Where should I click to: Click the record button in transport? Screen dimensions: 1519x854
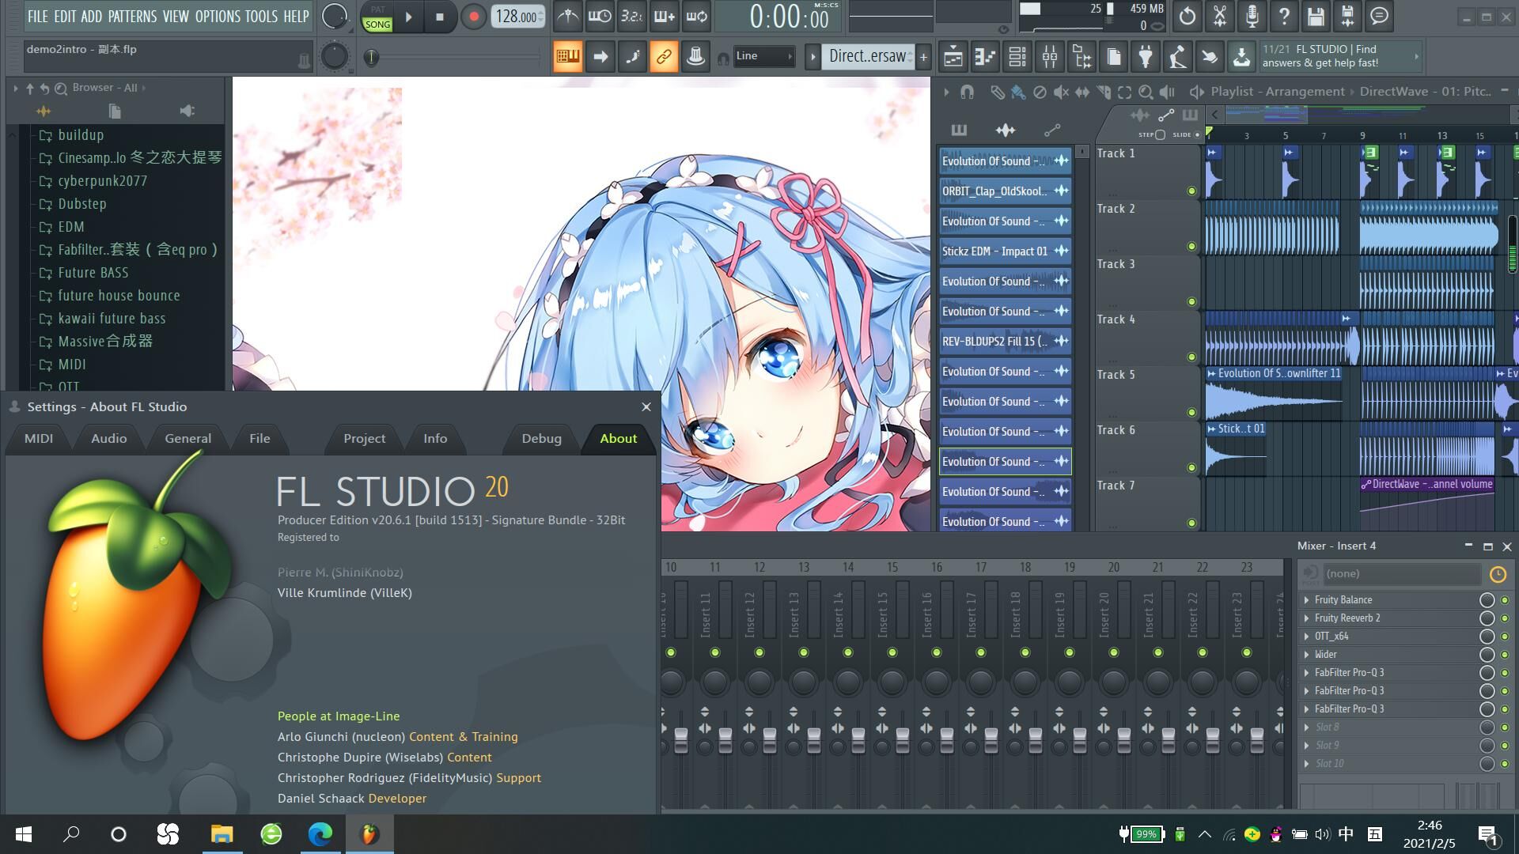click(x=473, y=17)
